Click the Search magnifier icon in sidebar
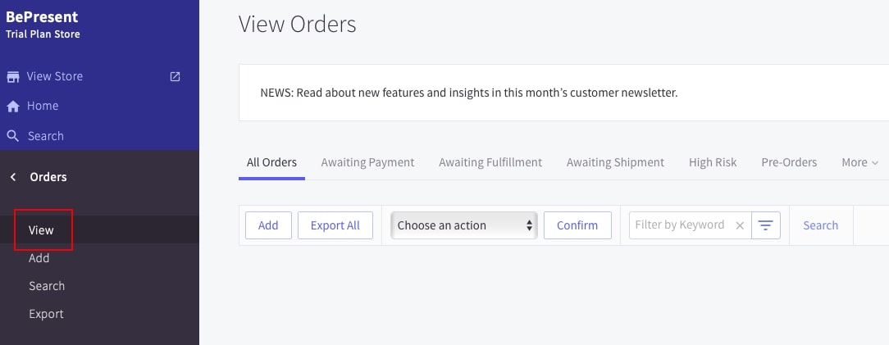 pyautogui.click(x=13, y=136)
